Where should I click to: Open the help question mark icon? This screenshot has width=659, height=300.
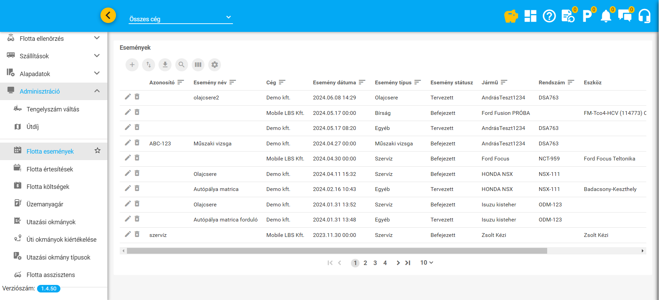pyautogui.click(x=549, y=16)
